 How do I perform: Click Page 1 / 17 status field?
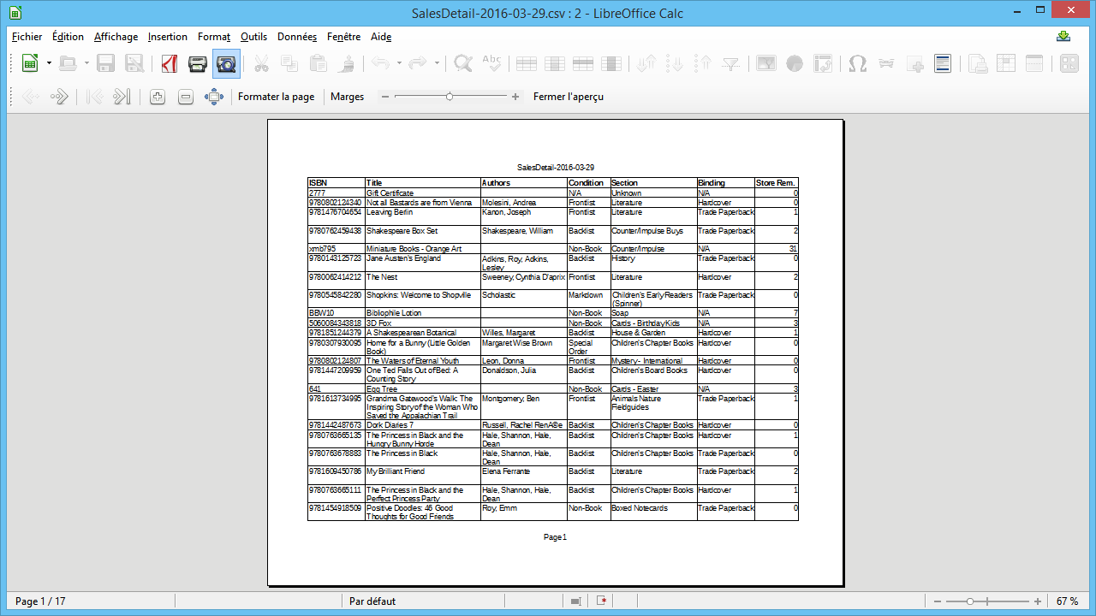click(x=40, y=601)
